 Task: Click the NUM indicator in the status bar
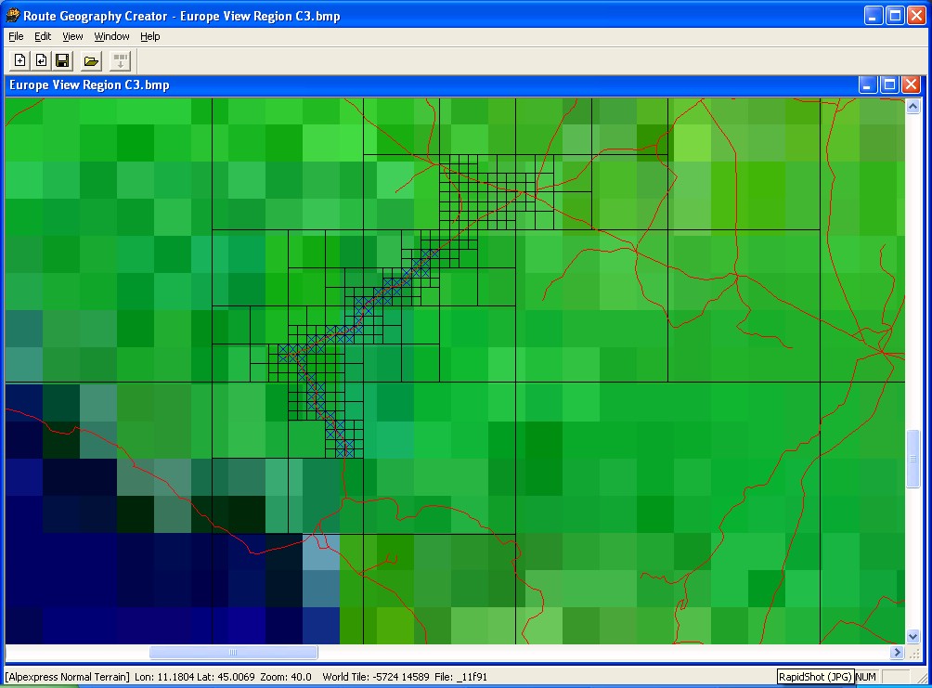[865, 677]
